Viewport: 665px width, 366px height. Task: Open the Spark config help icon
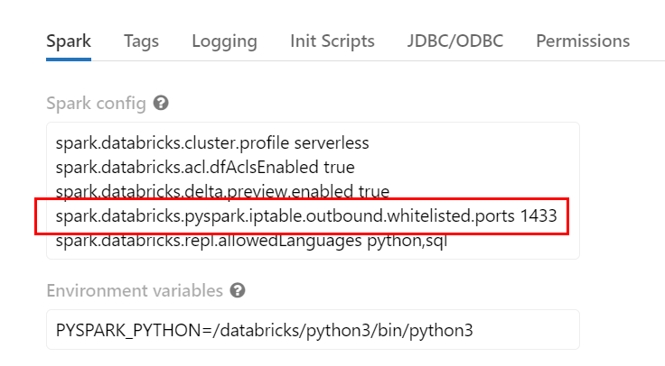click(161, 103)
